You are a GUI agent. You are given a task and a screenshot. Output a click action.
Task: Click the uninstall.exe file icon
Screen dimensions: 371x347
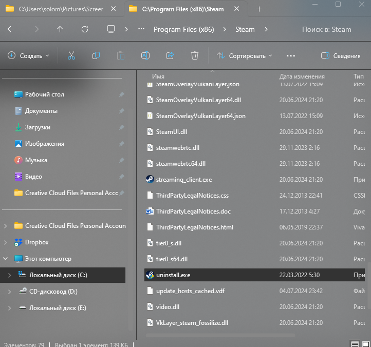pos(150,275)
